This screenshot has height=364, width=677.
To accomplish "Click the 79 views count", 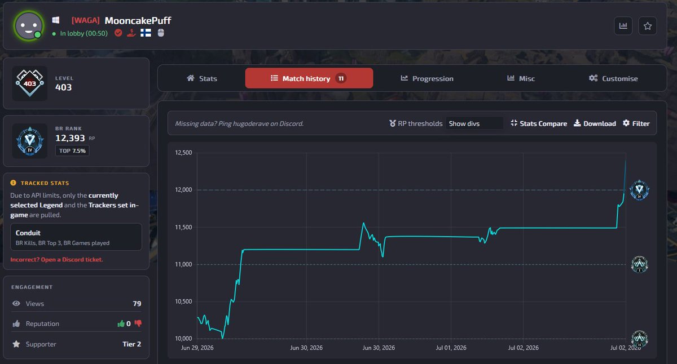I will coord(137,304).
